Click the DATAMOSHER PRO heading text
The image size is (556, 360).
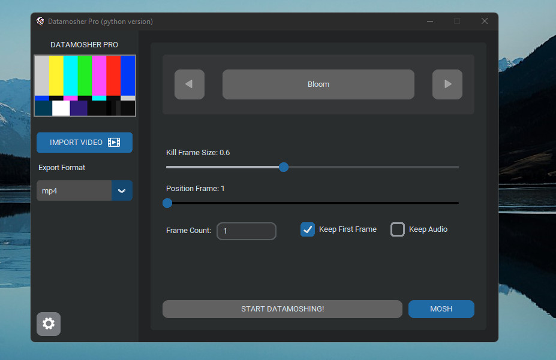(84, 44)
